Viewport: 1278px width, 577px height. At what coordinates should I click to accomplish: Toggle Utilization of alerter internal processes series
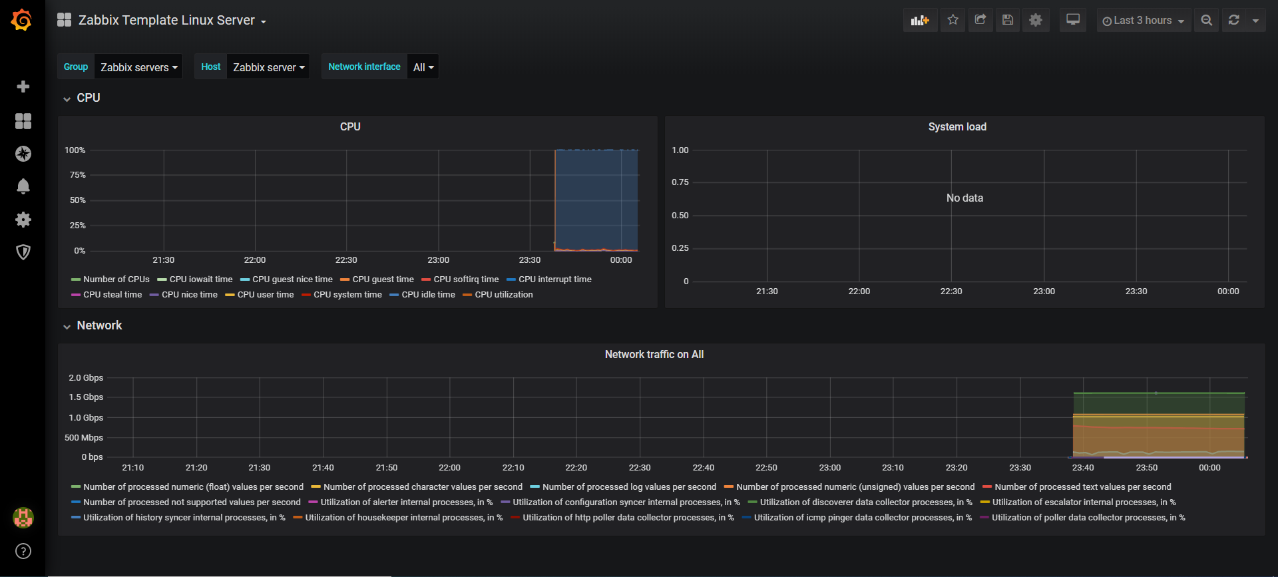[407, 502]
